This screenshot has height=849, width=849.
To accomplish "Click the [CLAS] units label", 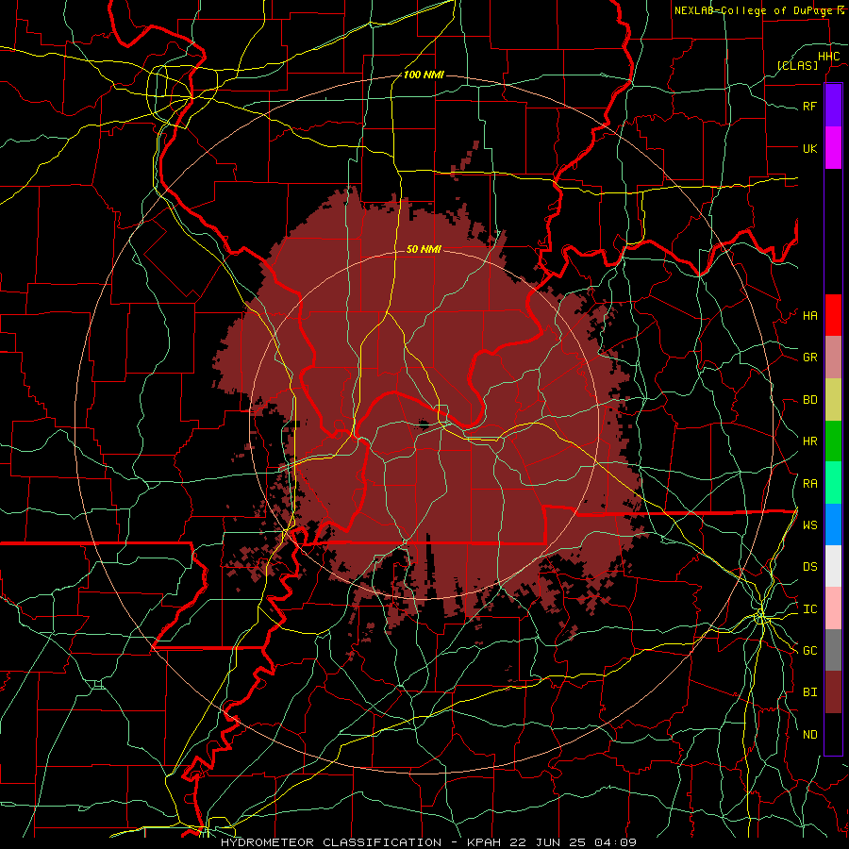I will (x=797, y=66).
